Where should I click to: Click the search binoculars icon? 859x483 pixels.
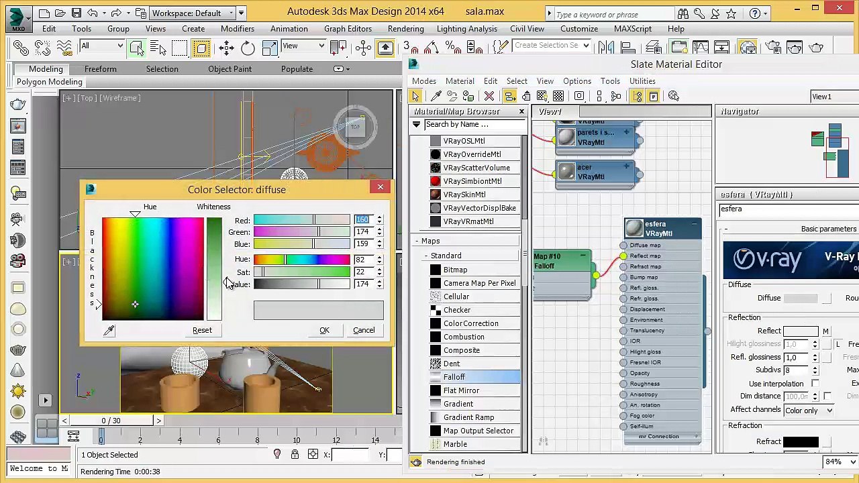click(683, 13)
